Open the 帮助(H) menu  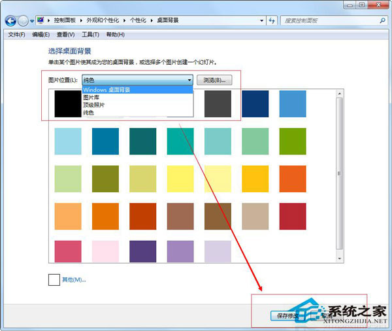[x=115, y=35]
